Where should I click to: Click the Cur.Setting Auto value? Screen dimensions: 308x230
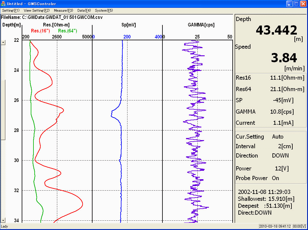pos(278,137)
